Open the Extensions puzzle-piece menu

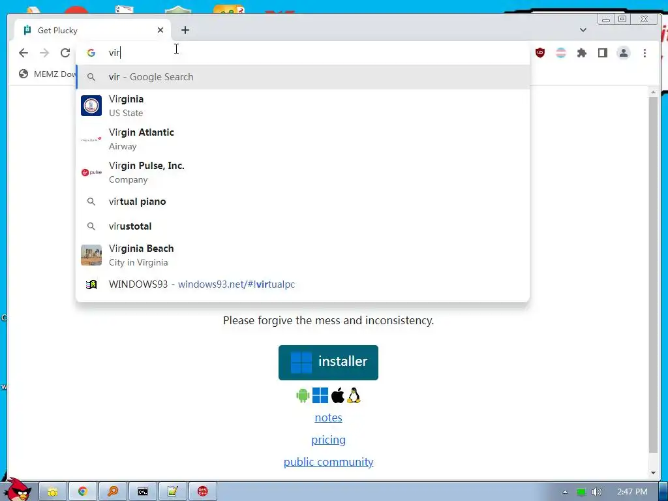click(581, 53)
